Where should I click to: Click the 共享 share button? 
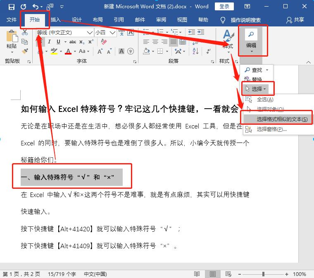[x=295, y=20]
